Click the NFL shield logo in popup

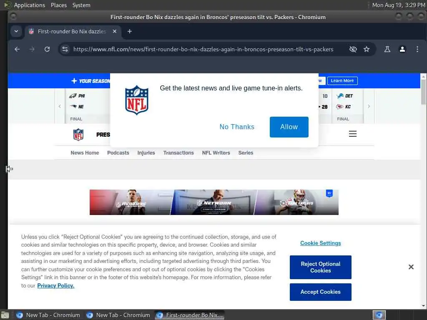coord(137,100)
